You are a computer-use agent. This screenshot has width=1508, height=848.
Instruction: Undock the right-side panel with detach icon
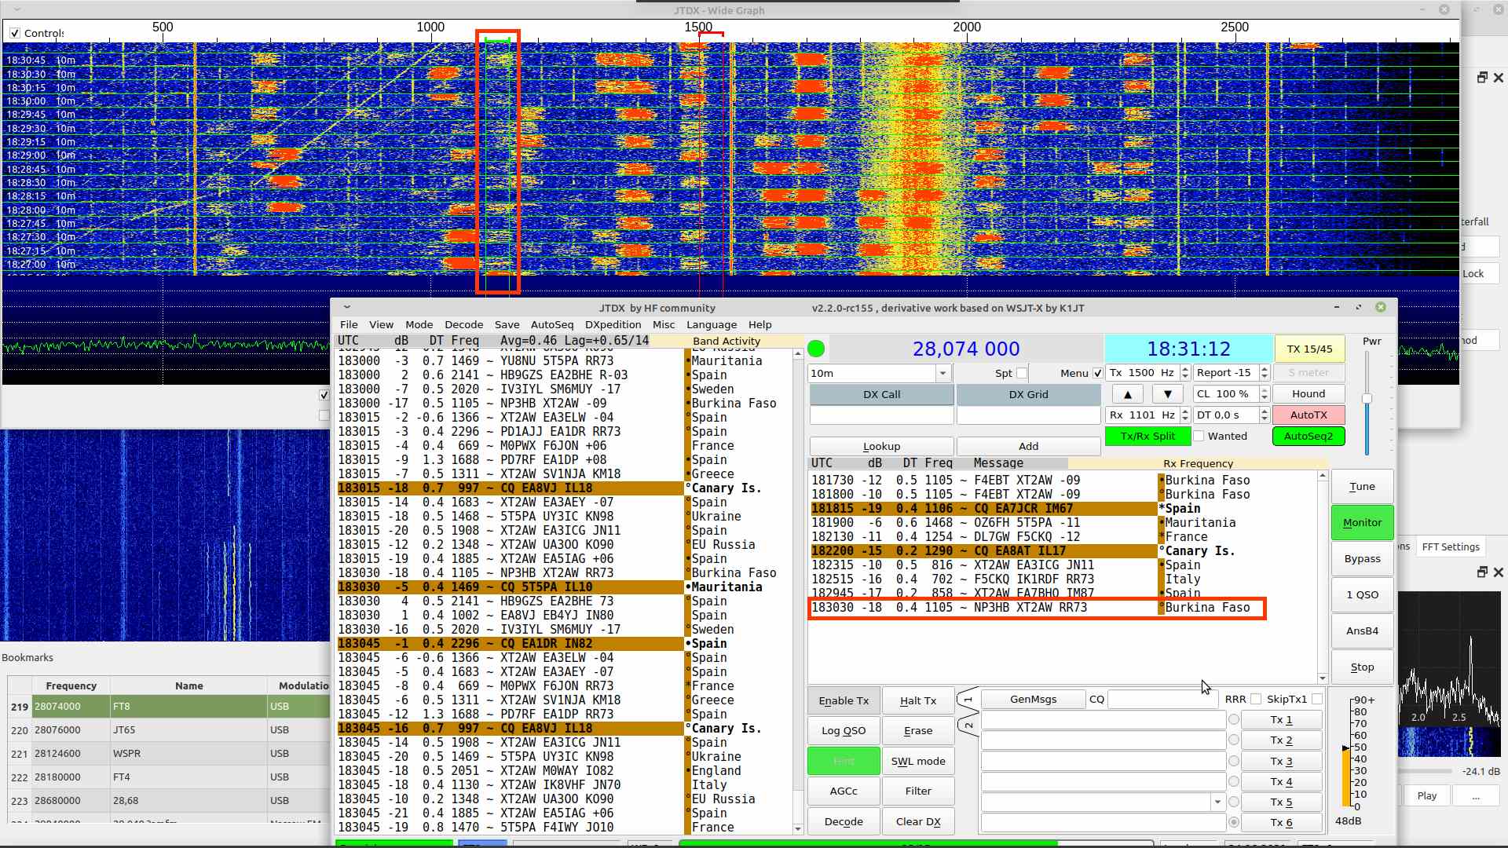(1481, 78)
